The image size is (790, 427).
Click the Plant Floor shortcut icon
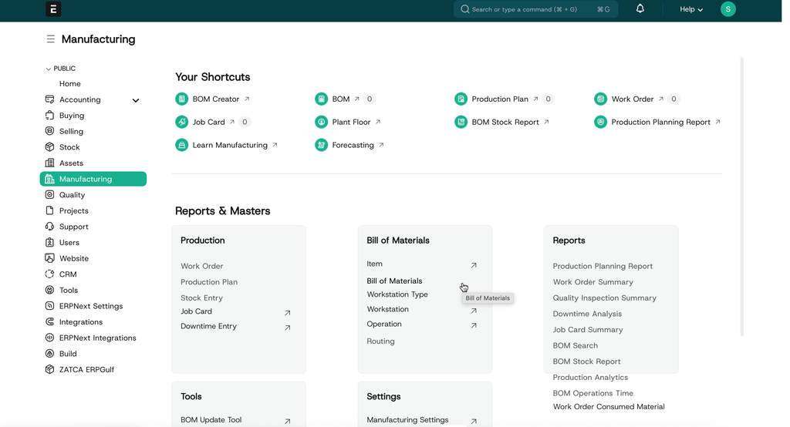(321, 122)
